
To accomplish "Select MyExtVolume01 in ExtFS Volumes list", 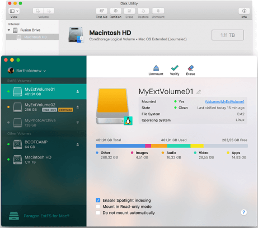I will pyautogui.click(x=44, y=91).
